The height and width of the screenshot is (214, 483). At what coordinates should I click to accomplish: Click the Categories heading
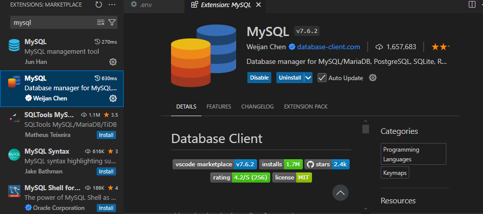coord(399,131)
